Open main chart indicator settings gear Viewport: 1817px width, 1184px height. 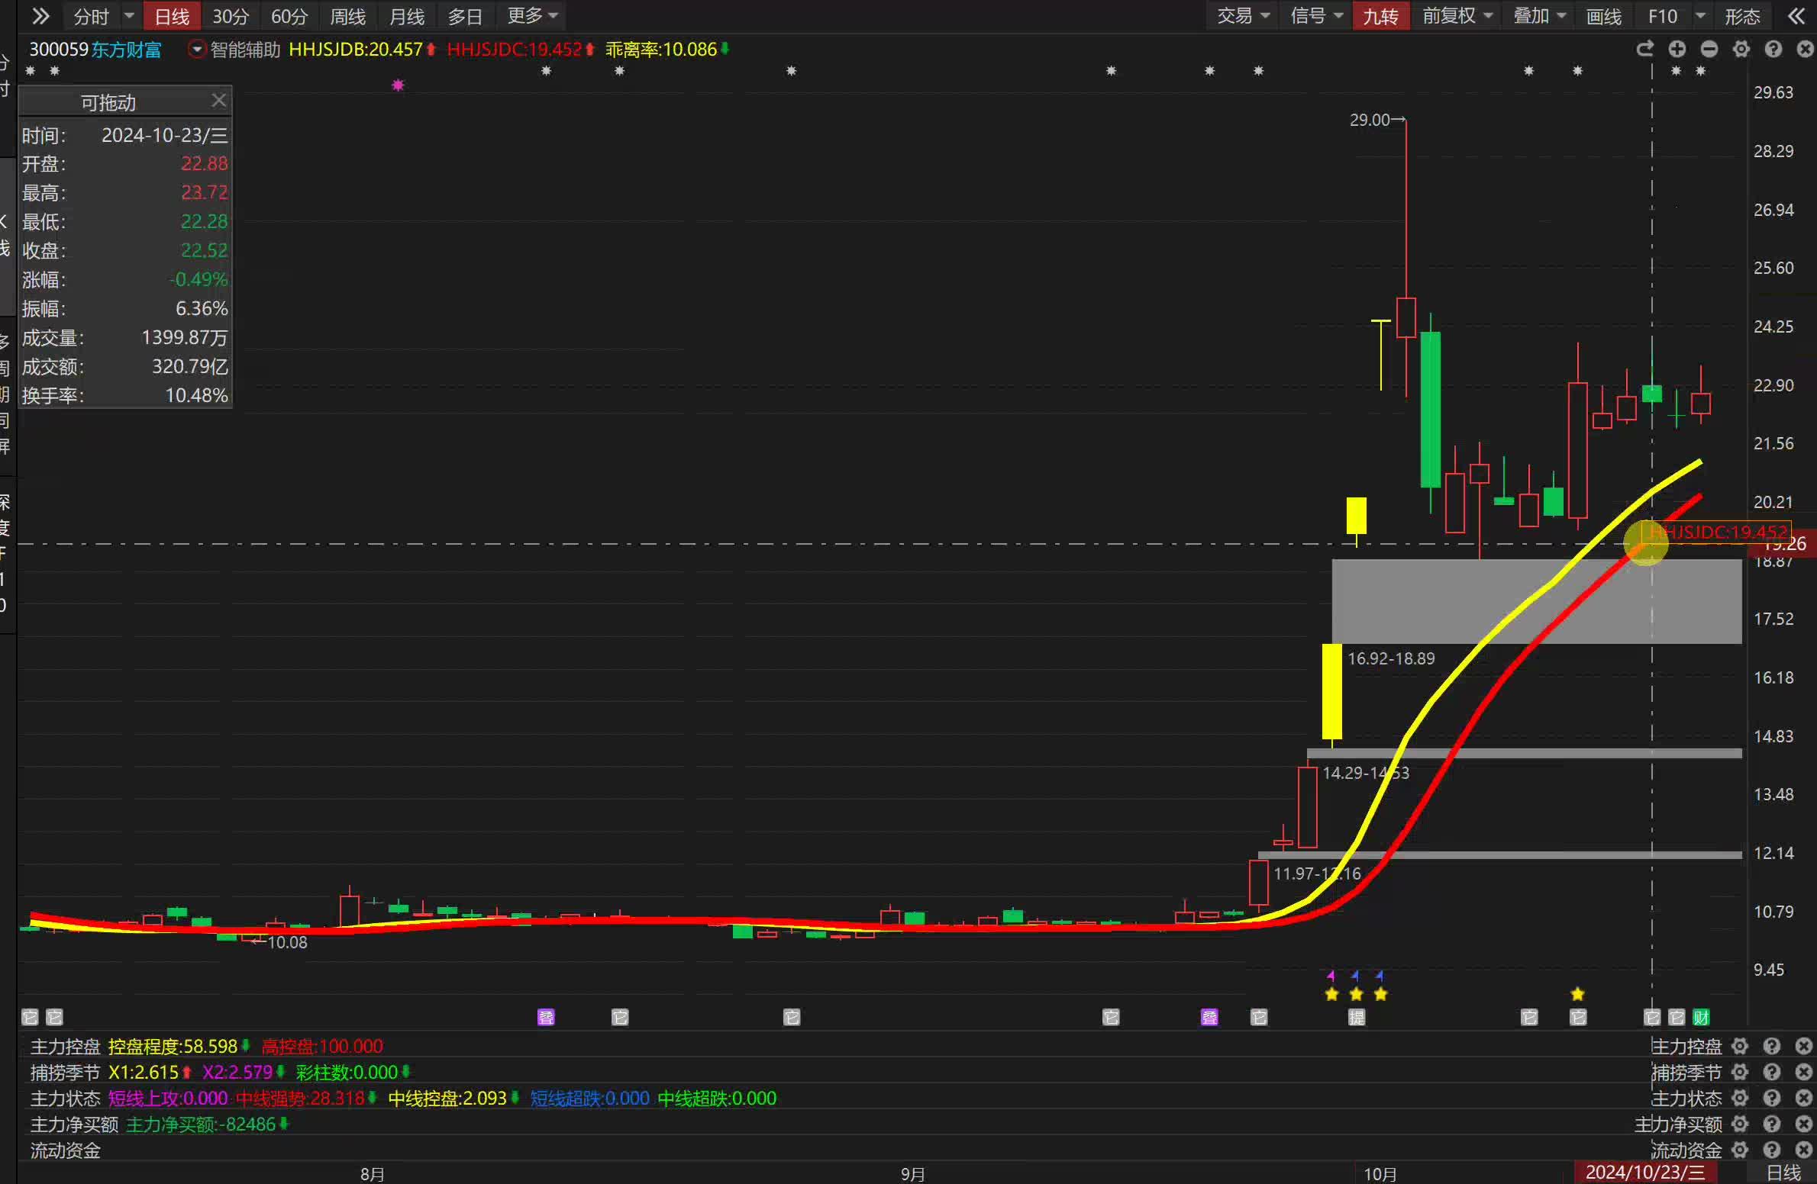coord(1741,50)
